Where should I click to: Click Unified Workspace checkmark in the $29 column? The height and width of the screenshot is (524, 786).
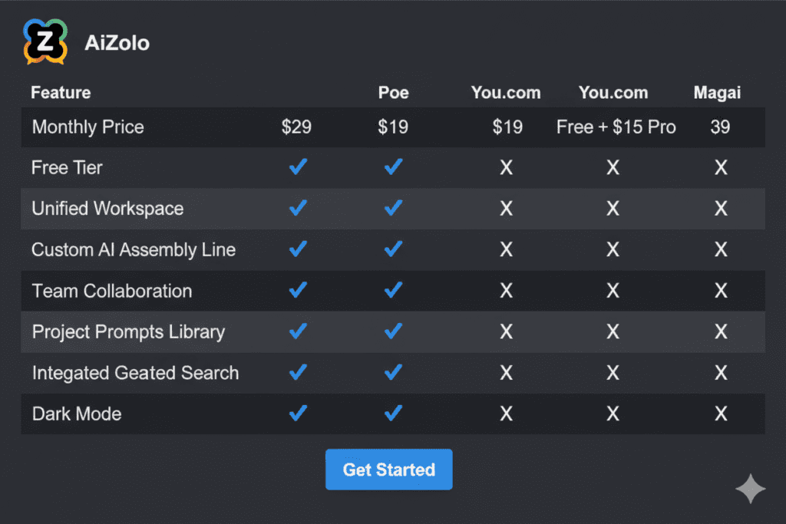pos(297,209)
